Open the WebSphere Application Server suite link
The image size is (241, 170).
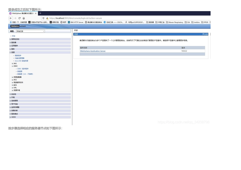point(93,51)
